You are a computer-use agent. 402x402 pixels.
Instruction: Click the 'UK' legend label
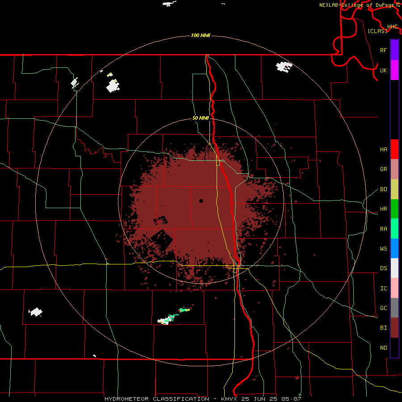point(383,70)
